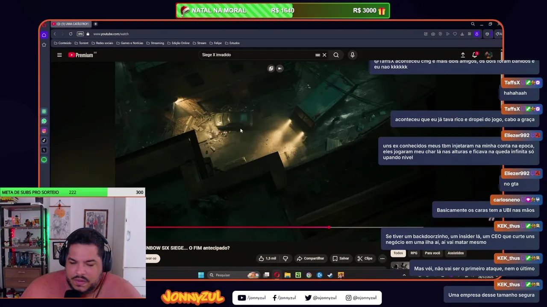Open browser search magnifier in title bar

473,24
